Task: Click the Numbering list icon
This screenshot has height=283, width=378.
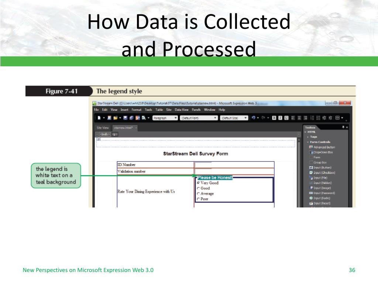Action: click(312, 118)
